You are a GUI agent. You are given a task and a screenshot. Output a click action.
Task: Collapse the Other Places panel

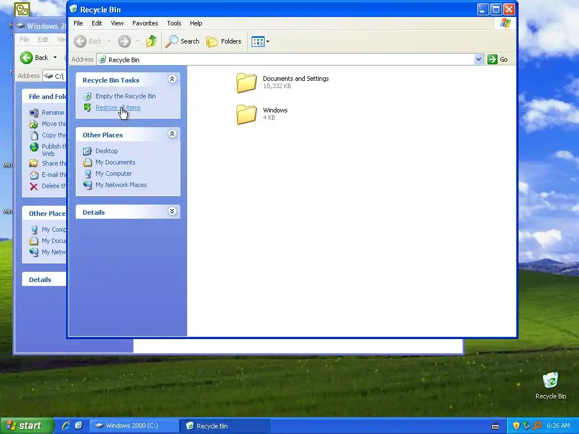coord(172,134)
